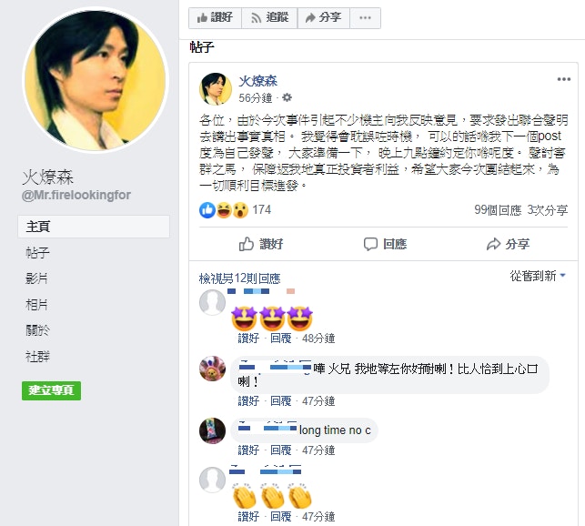The image size is (585, 526).
Task: Click the post privacy gear icon
Action: (287, 97)
